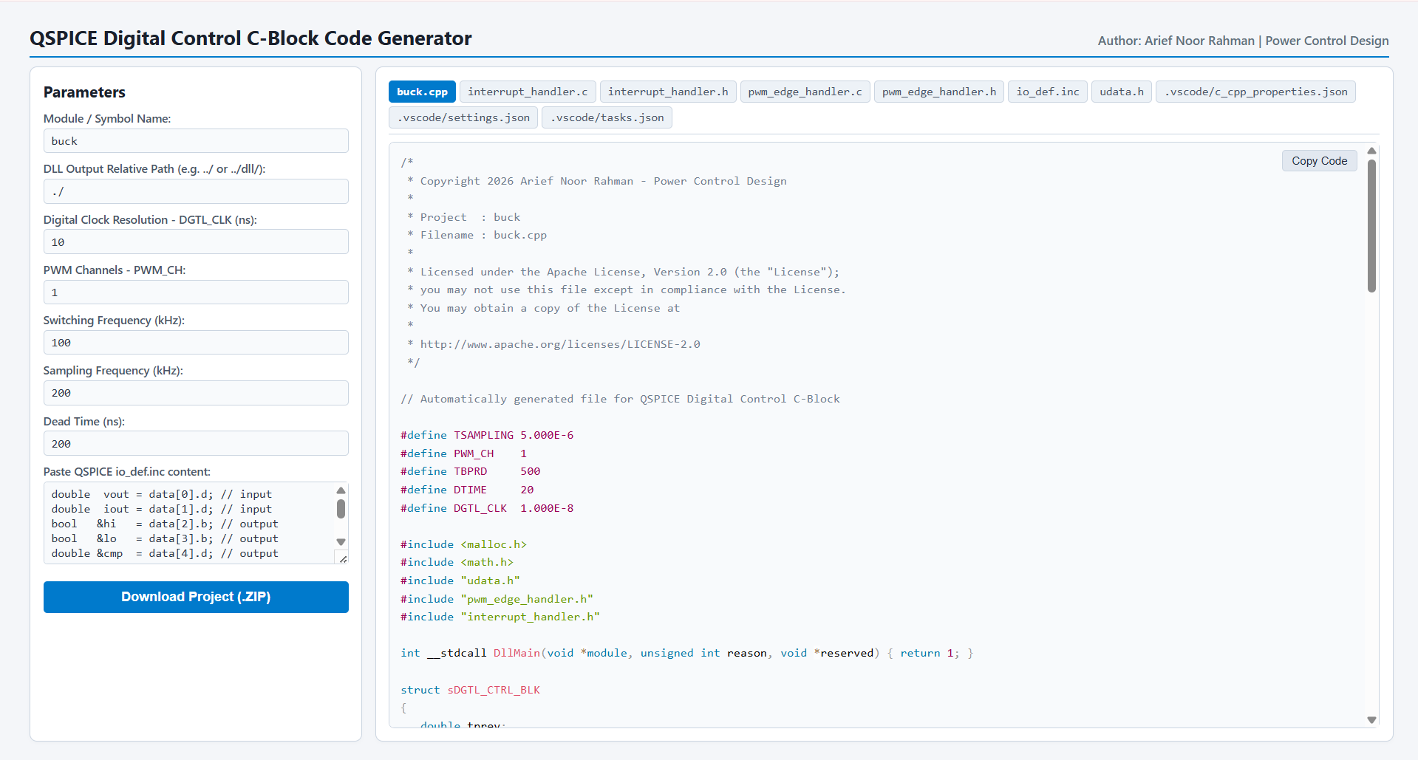Open the .vscode/settings.json tab
The image size is (1418, 760).
pyautogui.click(x=463, y=117)
